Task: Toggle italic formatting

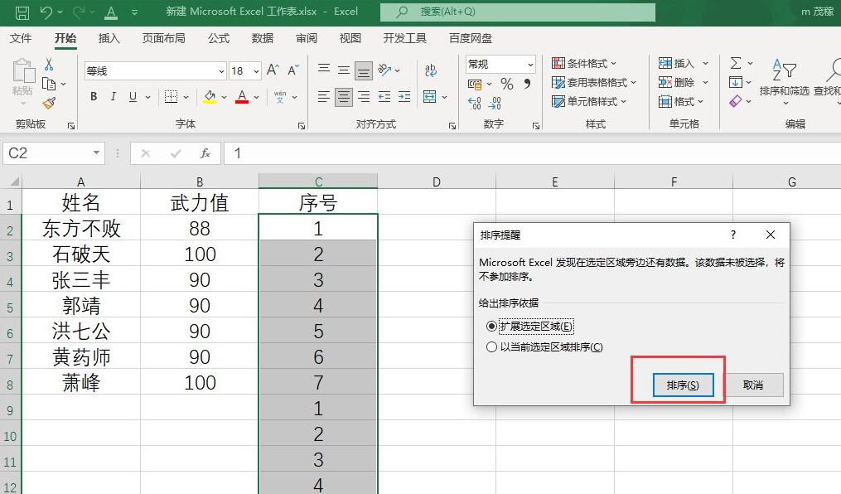Action: [x=114, y=96]
